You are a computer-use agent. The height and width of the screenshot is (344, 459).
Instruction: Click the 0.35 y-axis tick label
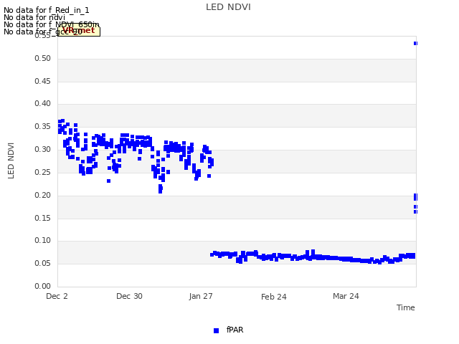click(x=42, y=126)
